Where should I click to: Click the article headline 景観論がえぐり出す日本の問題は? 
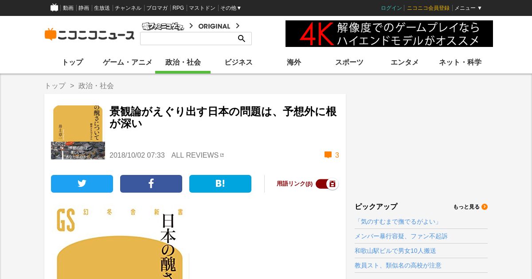pyautogui.click(x=223, y=117)
